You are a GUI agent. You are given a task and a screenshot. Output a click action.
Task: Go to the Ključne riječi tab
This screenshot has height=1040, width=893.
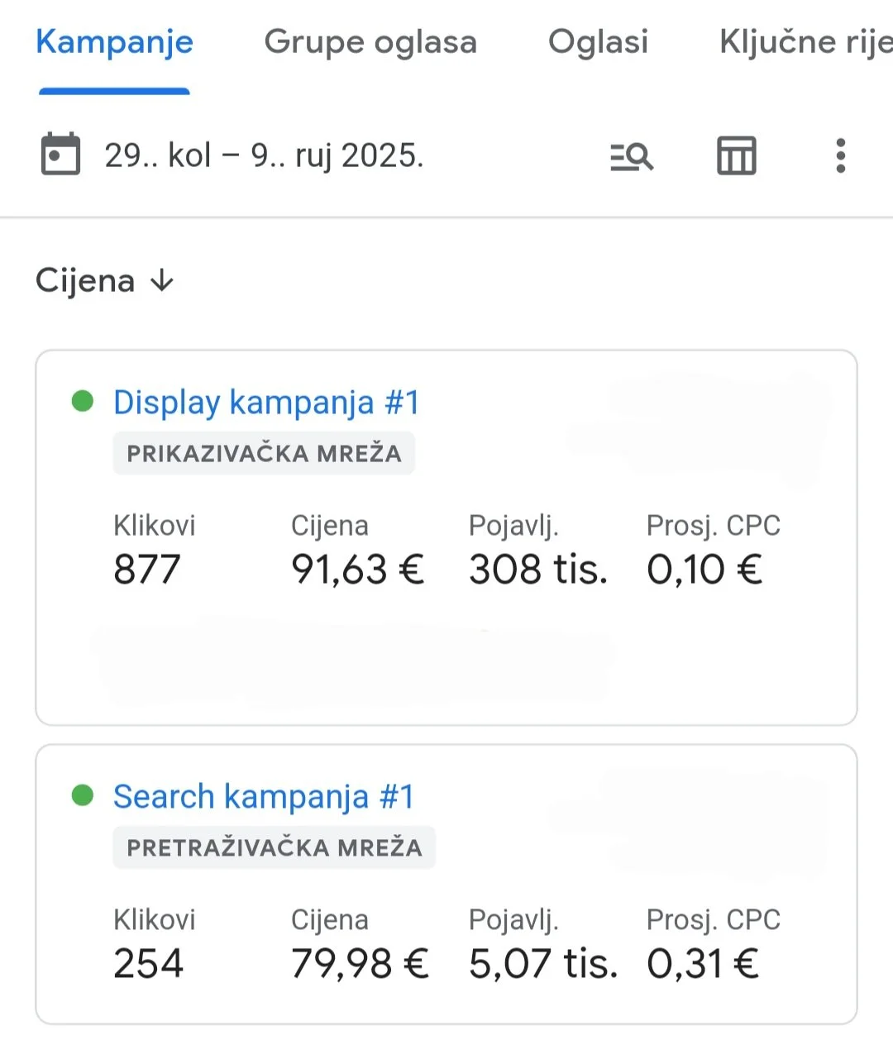[805, 42]
